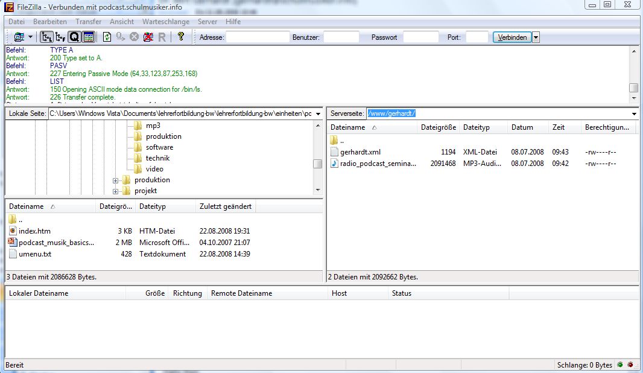The height and width of the screenshot is (373, 643).
Task: Click the gray cancel operation X icon
Action: pyautogui.click(x=134, y=37)
